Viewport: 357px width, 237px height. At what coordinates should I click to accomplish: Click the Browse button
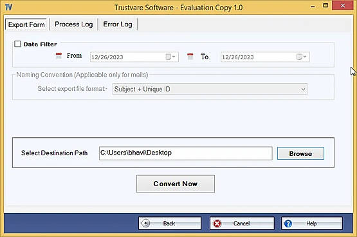click(x=300, y=153)
